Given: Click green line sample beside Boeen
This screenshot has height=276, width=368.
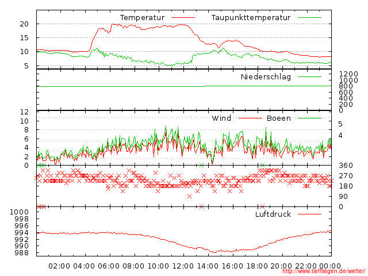Looking at the screenshot, I should pos(309,118).
